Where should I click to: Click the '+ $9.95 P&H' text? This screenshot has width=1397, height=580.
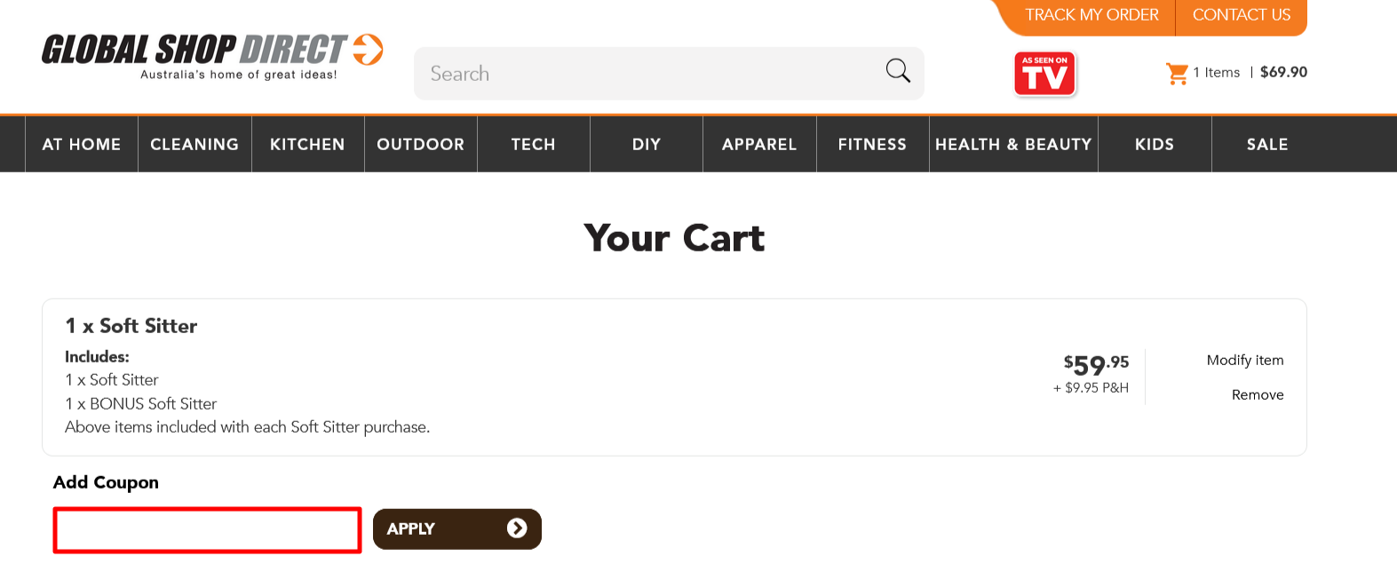(1091, 388)
